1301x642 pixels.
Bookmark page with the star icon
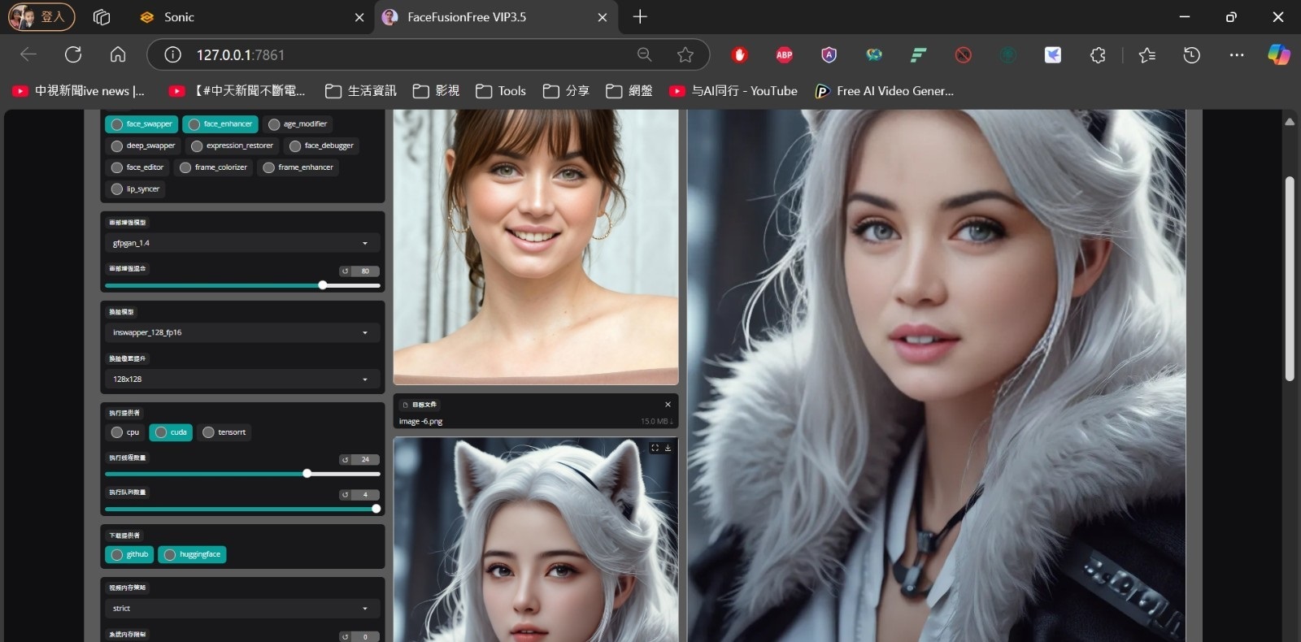coord(685,54)
